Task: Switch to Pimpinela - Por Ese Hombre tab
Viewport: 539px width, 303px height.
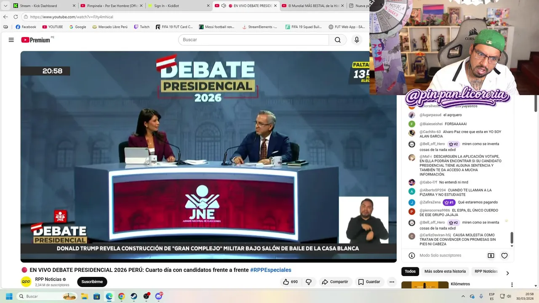Action: [112, 6]
